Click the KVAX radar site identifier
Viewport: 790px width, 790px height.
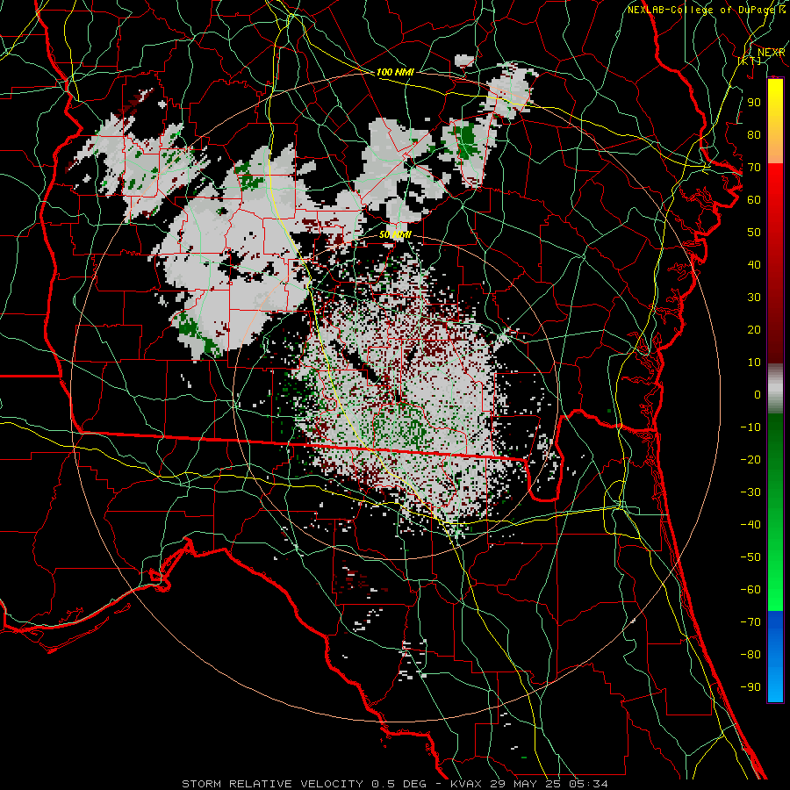[466, 784]
